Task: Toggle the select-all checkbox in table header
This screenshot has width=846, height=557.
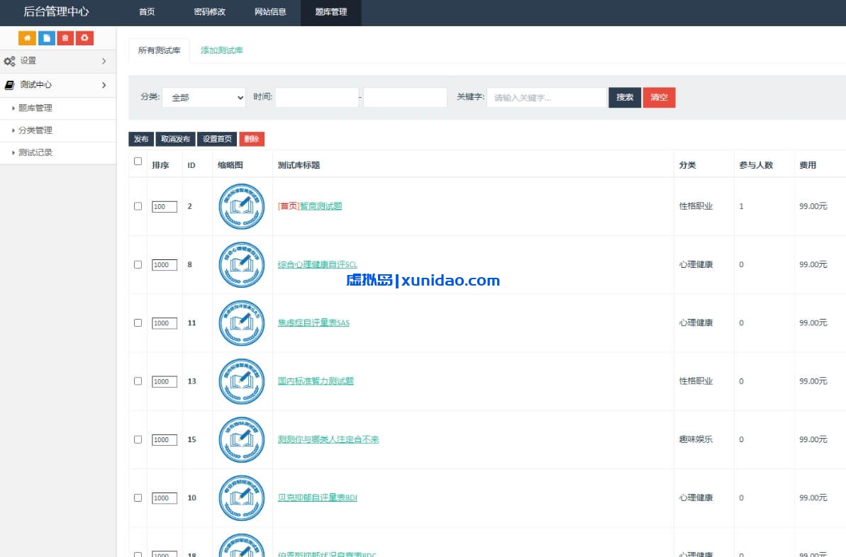Action: pos(138,162)
